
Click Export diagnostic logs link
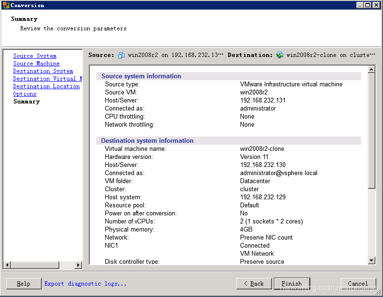coord(85,284)
